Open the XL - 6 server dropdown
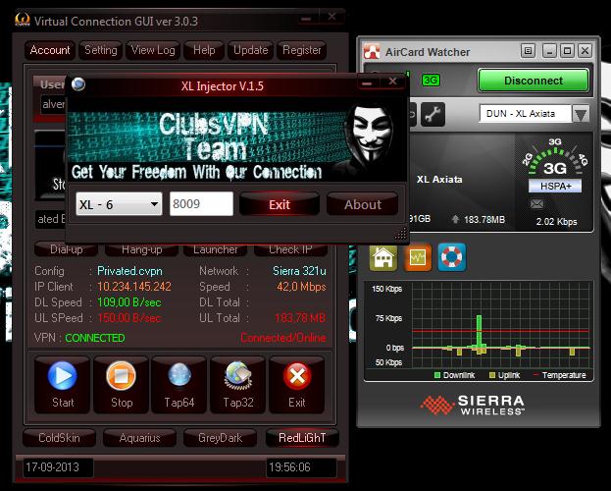This screenshot has width=611, height=491. [x=119, y=204]
